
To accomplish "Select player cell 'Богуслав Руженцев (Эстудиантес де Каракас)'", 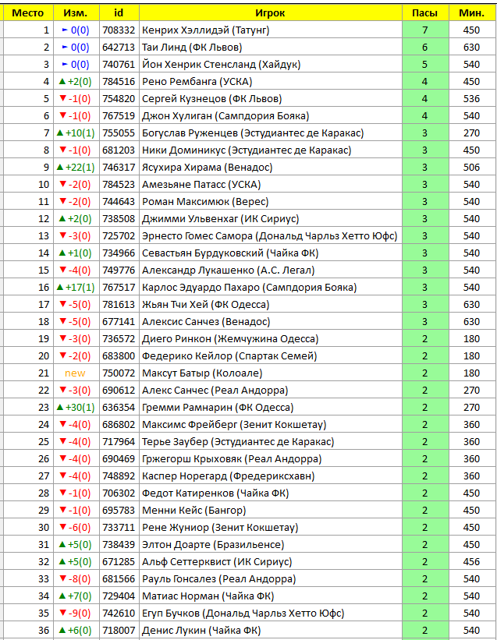I will [271, 133].
